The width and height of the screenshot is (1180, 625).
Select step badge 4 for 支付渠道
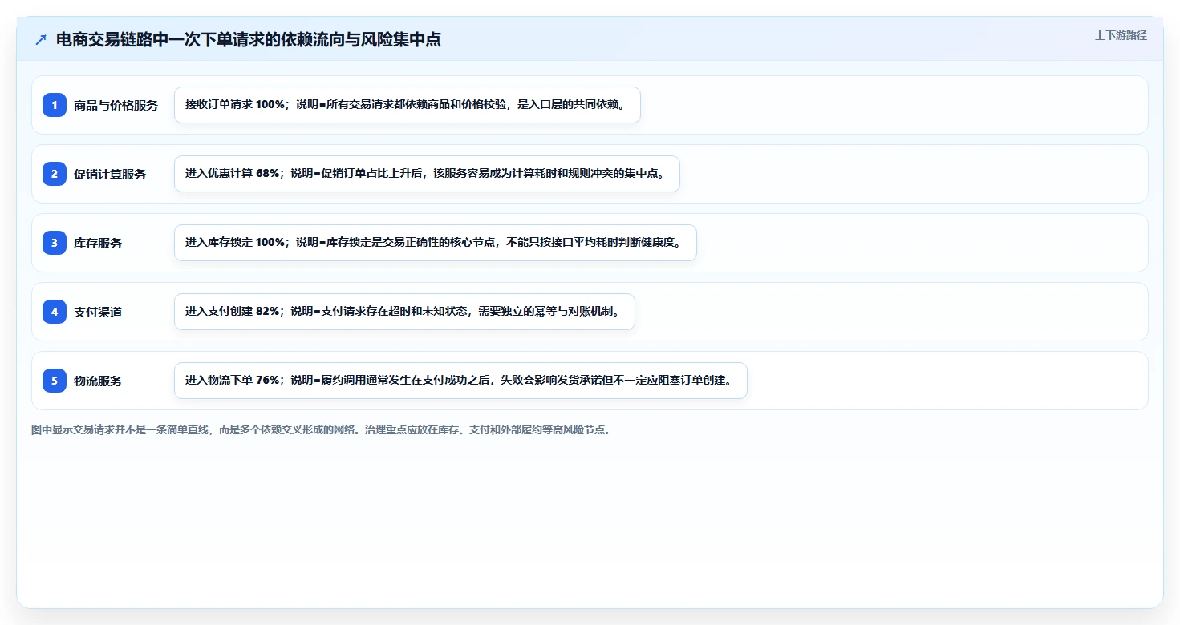tap(55, 312)
